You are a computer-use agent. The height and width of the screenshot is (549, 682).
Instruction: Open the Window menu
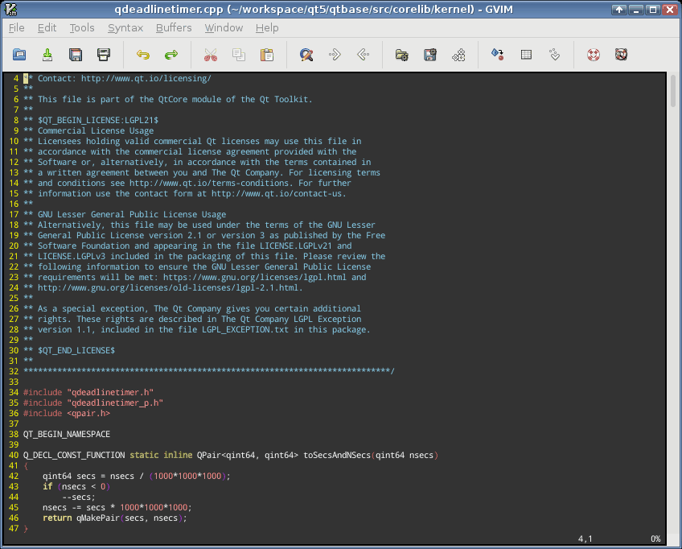pyautogui.click(x=224, y=28)
